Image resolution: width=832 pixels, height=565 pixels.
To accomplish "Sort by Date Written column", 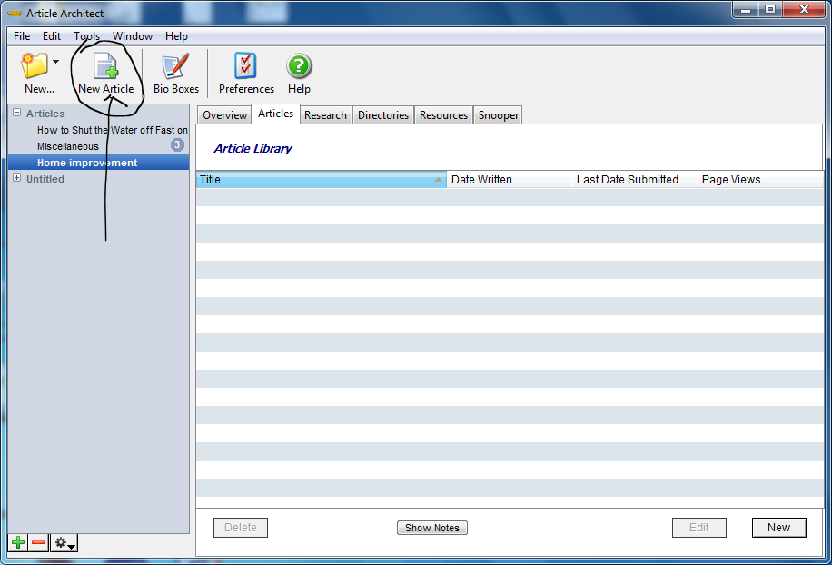I will 509,179.
